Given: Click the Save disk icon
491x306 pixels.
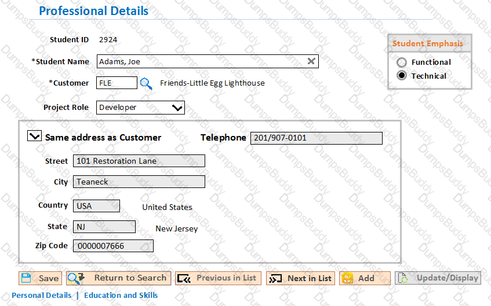Looking at the screenshot, I should 26,278.
